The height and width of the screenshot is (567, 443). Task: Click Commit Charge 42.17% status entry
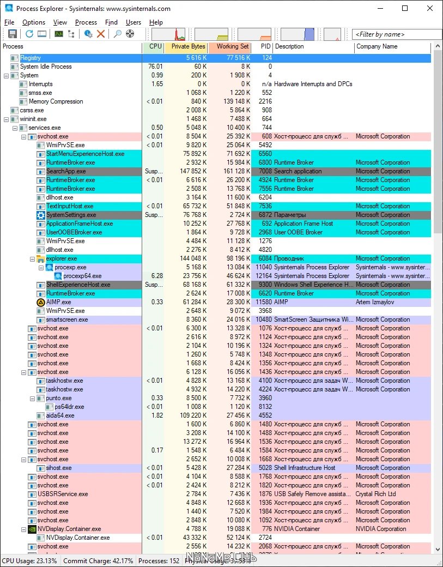pos(98,561)
